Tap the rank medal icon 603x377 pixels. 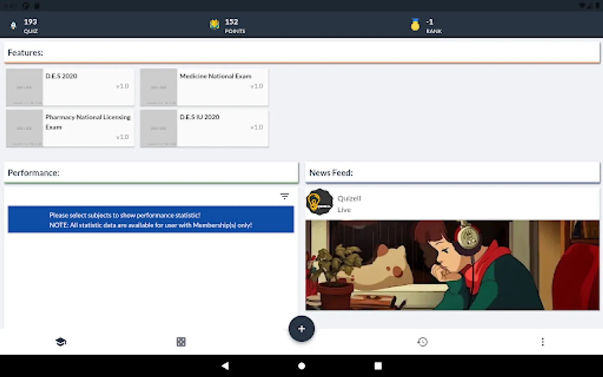tap(415, 25)
